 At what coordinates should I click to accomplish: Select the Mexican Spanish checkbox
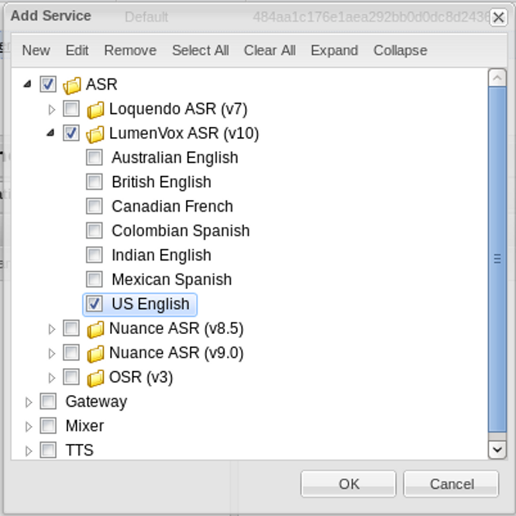[95, 279]
